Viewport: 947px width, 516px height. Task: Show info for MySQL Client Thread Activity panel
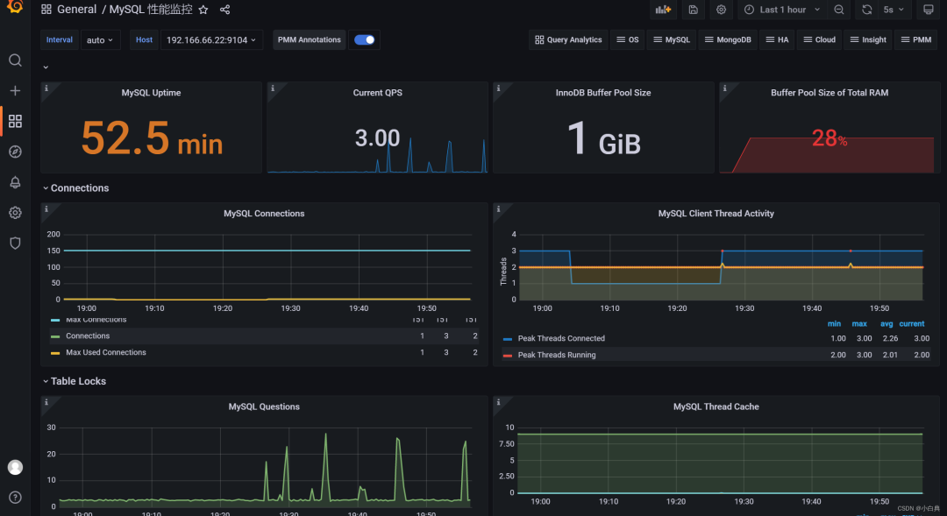pos(498,209)
